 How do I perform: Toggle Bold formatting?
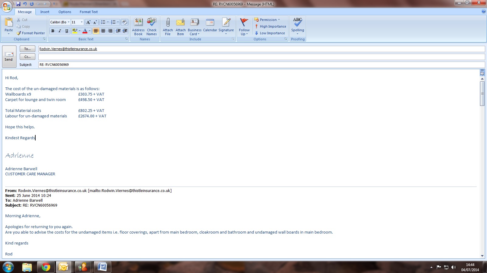pos(53,31)
